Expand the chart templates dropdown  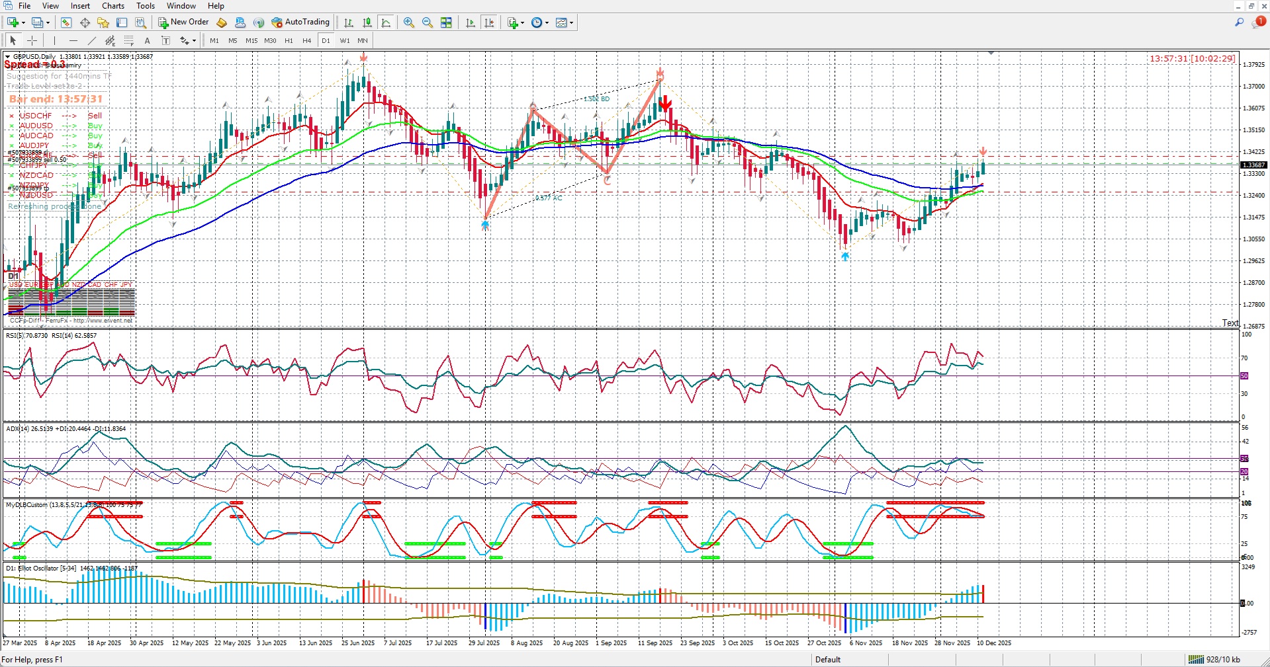point(571,22)
